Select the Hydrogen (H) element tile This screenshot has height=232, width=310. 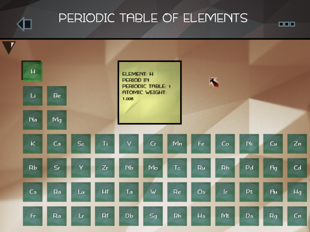(33, 72)
